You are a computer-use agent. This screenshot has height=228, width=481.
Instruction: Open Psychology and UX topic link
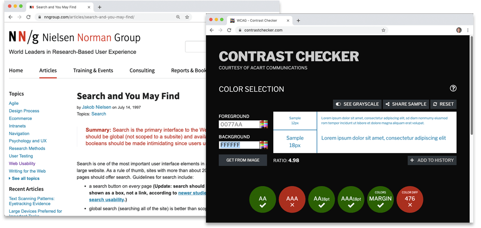point(27,141)
